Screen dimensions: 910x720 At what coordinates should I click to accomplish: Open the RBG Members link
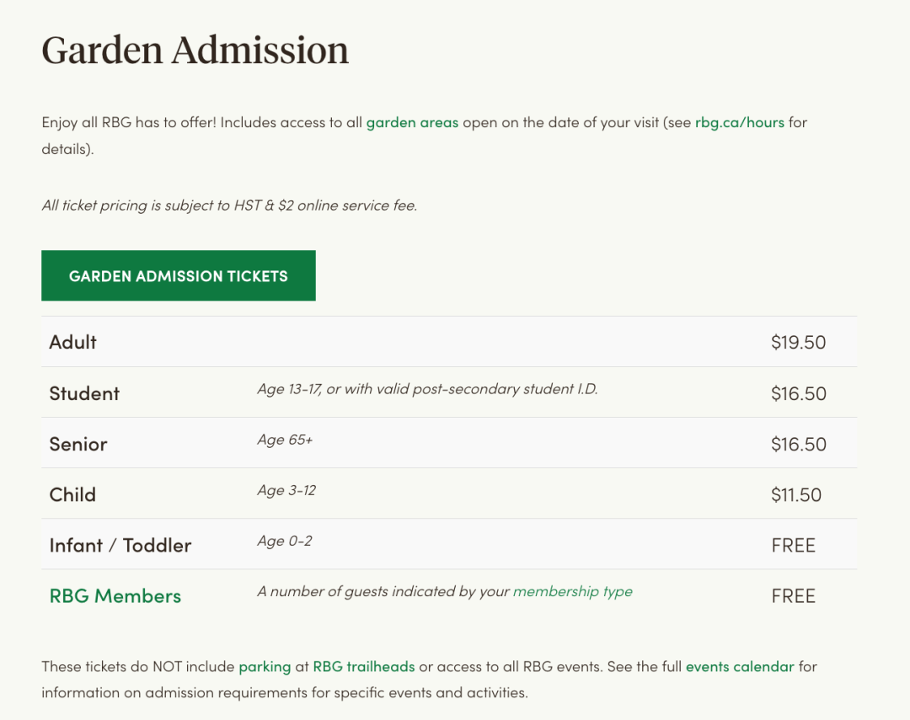click(115, 596)
